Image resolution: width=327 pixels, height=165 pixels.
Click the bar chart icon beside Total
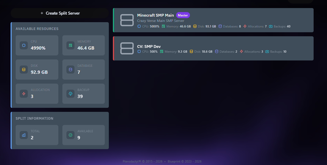(x=24, y=135)
